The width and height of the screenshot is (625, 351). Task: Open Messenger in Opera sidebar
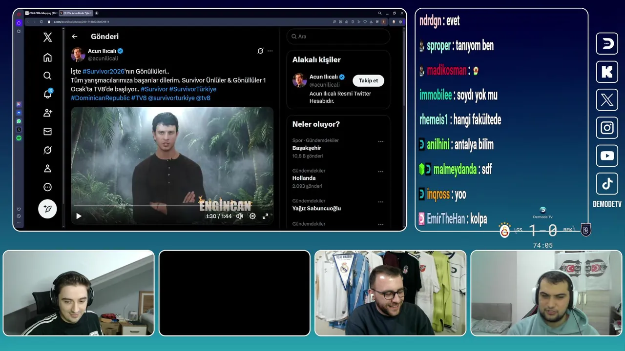click(x=19, y=113)
